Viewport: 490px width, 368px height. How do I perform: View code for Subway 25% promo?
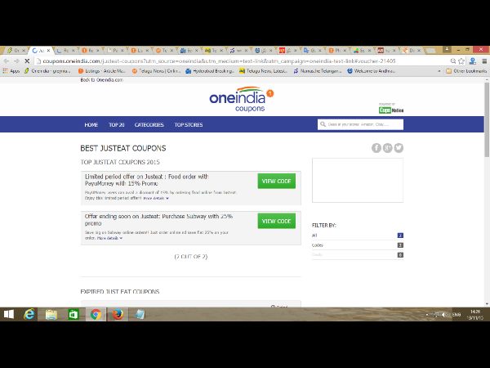pos(276,221)
